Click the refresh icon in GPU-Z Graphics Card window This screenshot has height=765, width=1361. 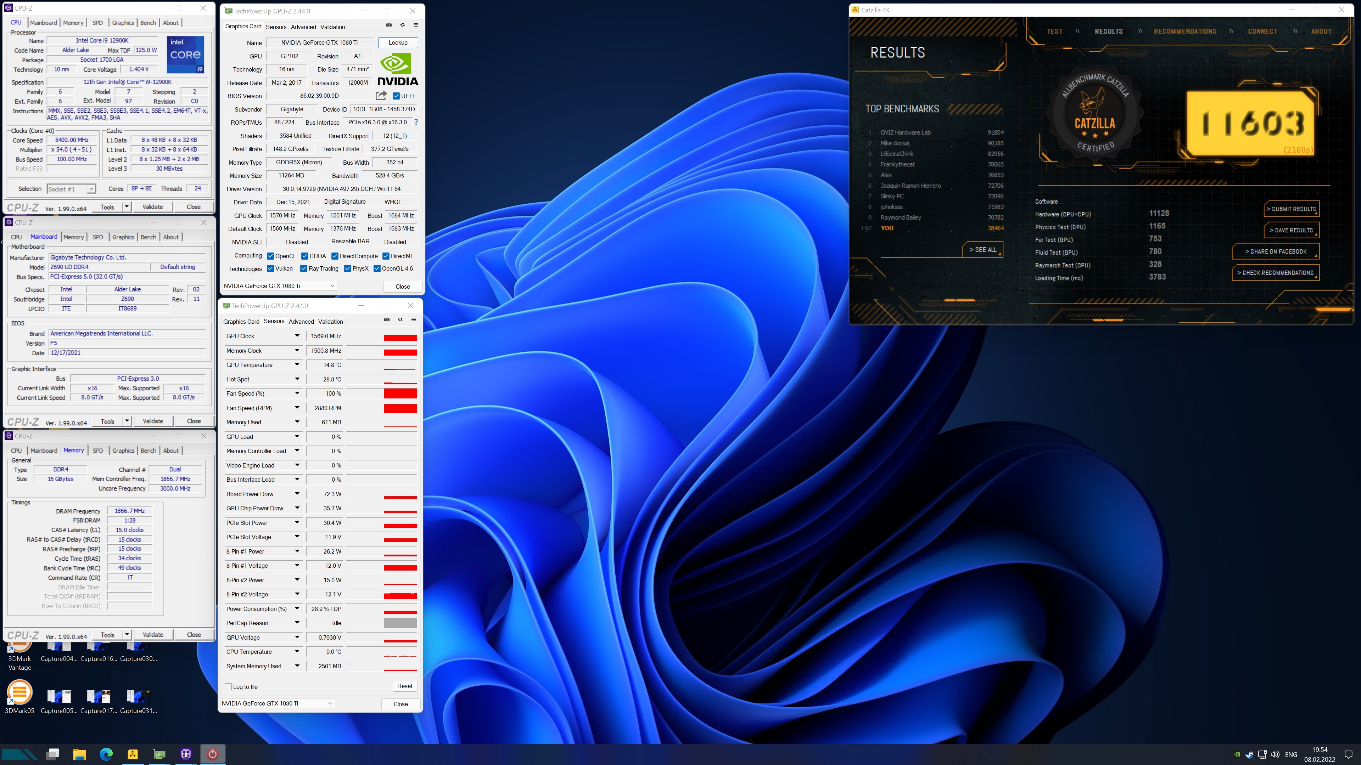(402, 25)
